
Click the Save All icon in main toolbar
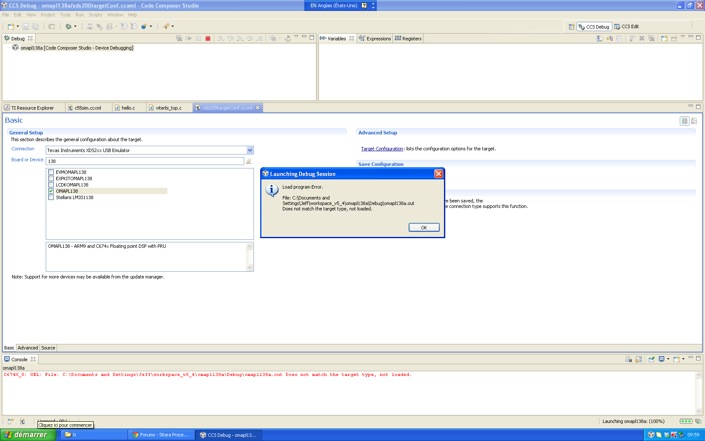[x=35, y=26]
